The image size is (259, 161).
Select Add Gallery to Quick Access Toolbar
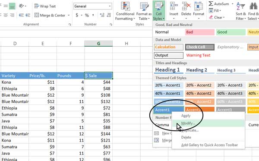[x=209, y=145]
